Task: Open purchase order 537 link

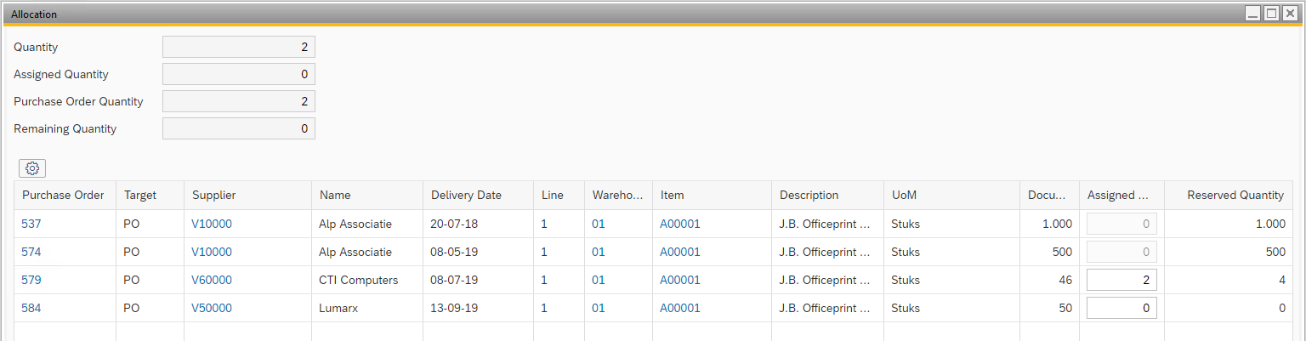Action: pos(31,224)
